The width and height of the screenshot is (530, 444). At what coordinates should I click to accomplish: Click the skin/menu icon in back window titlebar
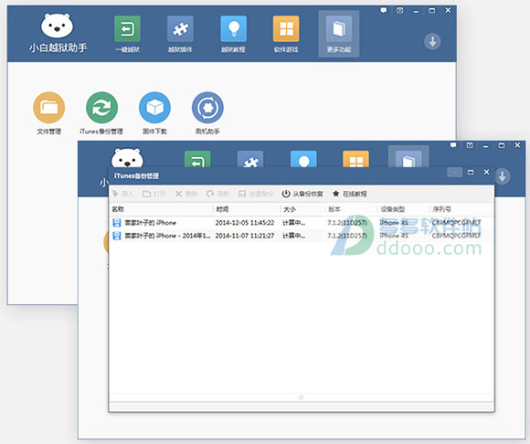tap(400, 10)
